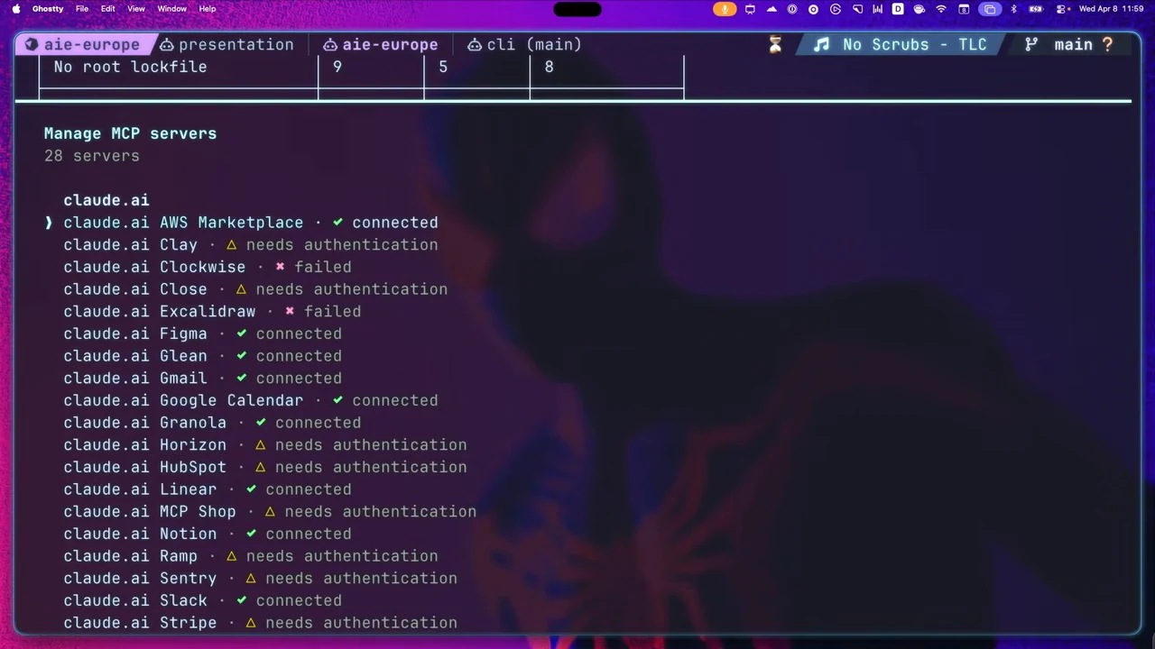Click the hourglass status icon
1155x649 pixels.
(x=775, y=44)
